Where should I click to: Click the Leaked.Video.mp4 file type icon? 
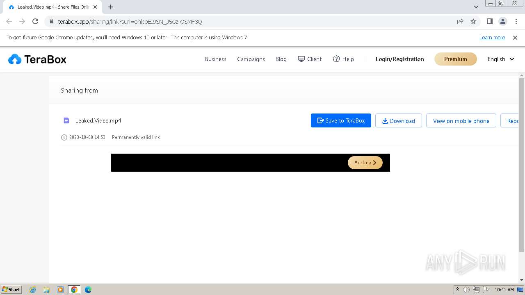pyautogui.click(x=66, y=120)
